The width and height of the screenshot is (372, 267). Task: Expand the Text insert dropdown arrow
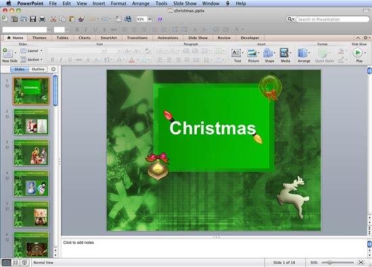(242, 53)
